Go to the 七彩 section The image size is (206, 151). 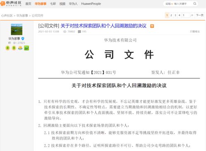tap(53, 4)
